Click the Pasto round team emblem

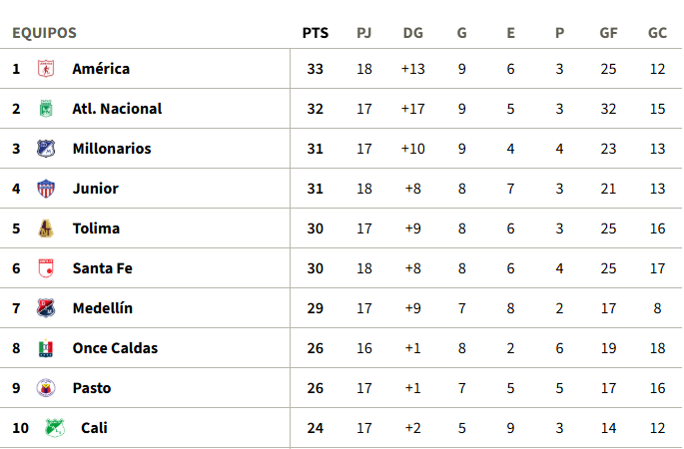tap(46, 388)
